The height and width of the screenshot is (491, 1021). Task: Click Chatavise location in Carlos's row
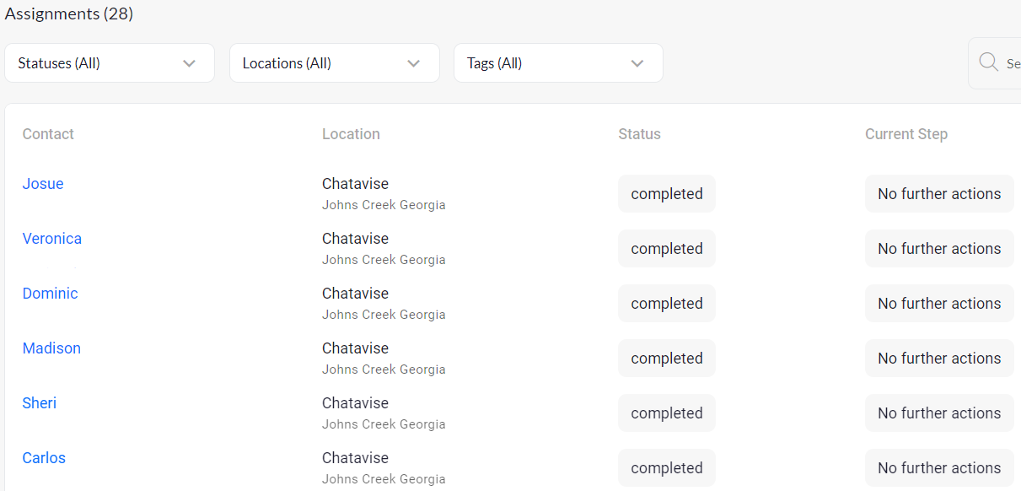(x=355, y=458)
